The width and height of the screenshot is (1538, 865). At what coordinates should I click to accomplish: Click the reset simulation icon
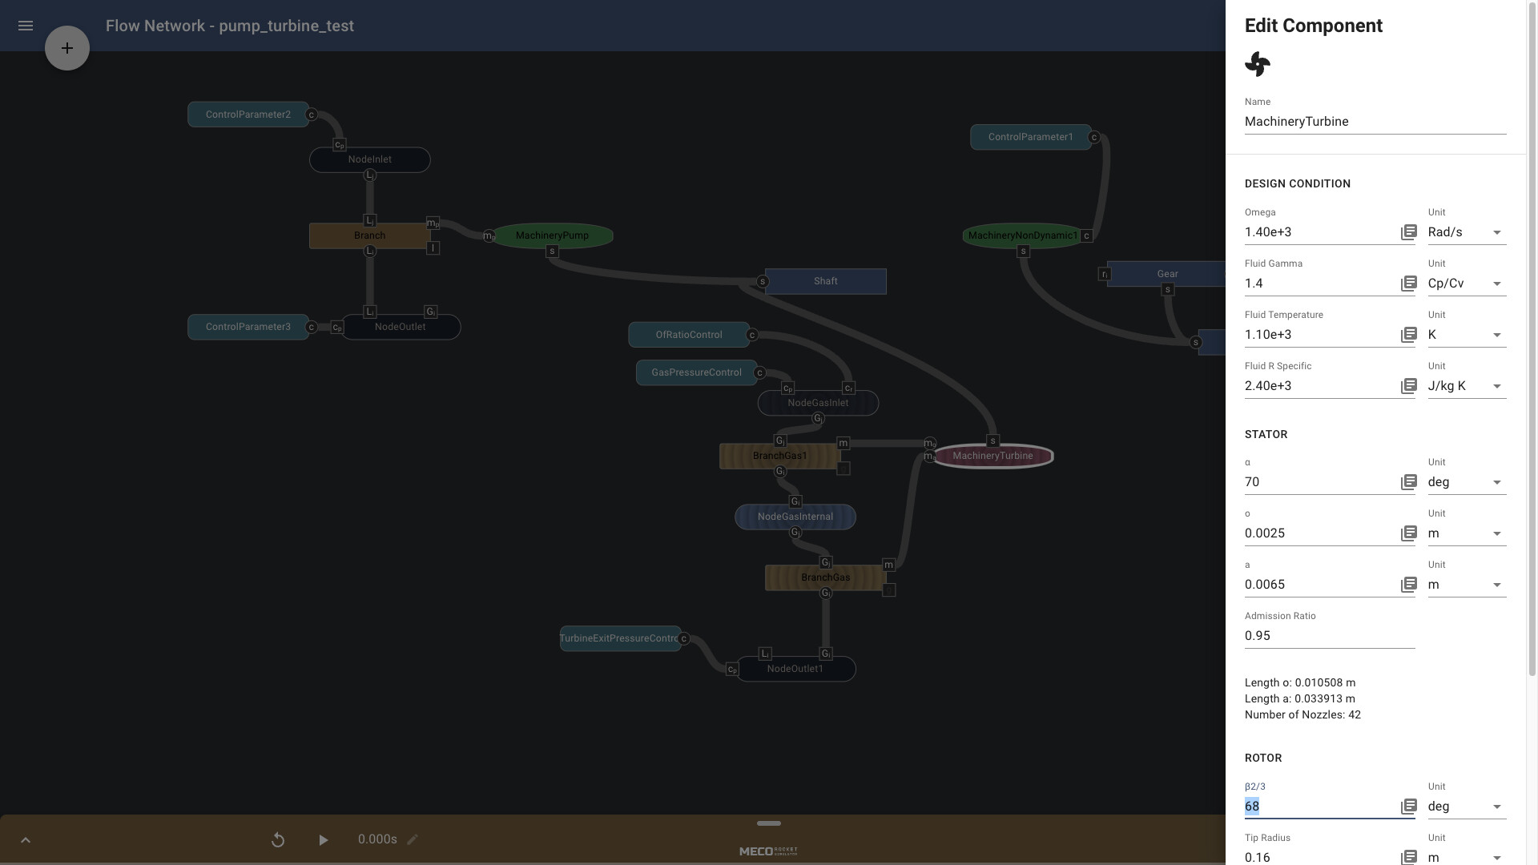278,839
